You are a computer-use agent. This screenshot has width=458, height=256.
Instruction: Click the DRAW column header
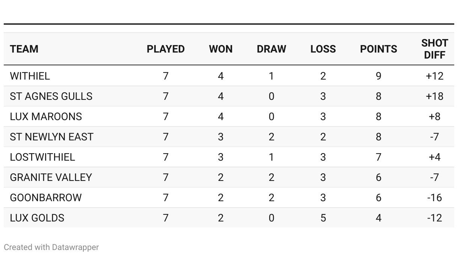tap(271, 49)
